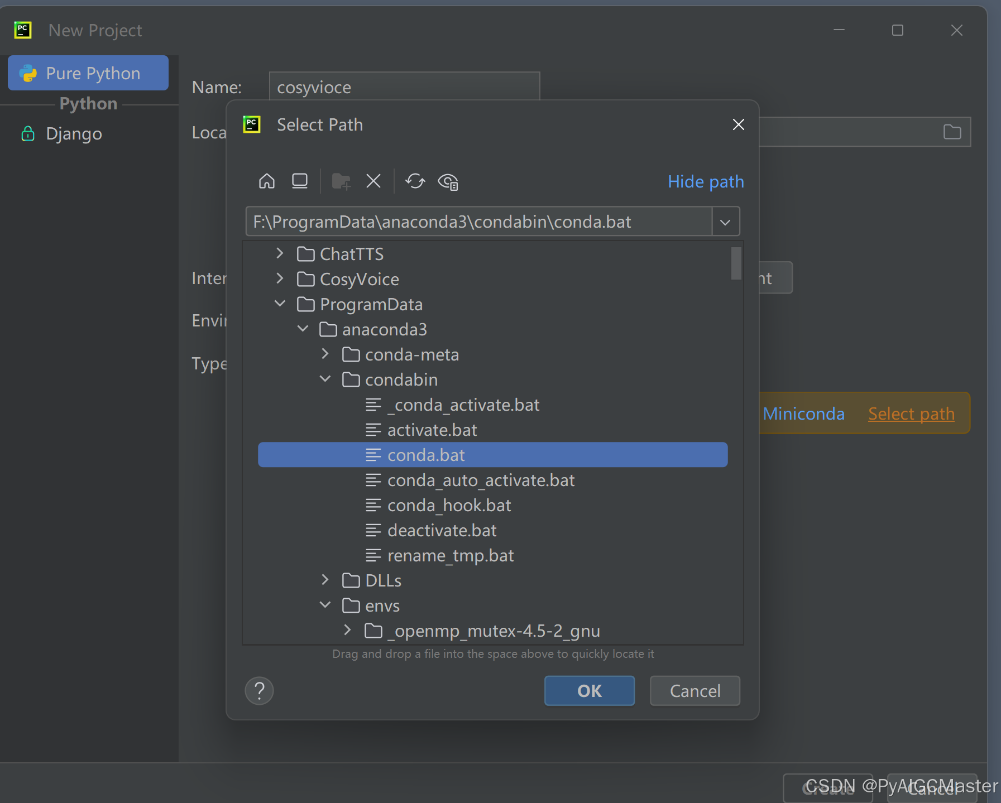1001x803 pixels.
Task: Toggle showing hidden files and directories
Action: coord(448,181)
